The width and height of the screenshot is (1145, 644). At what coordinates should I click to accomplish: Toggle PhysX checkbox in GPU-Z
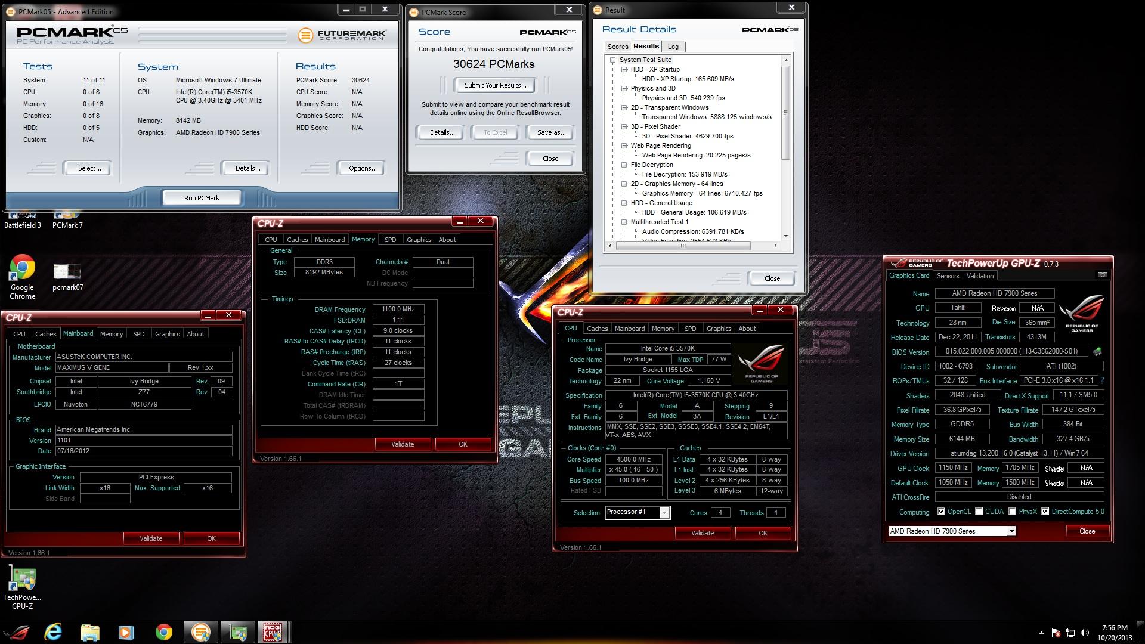click(x=1012, y=512)
